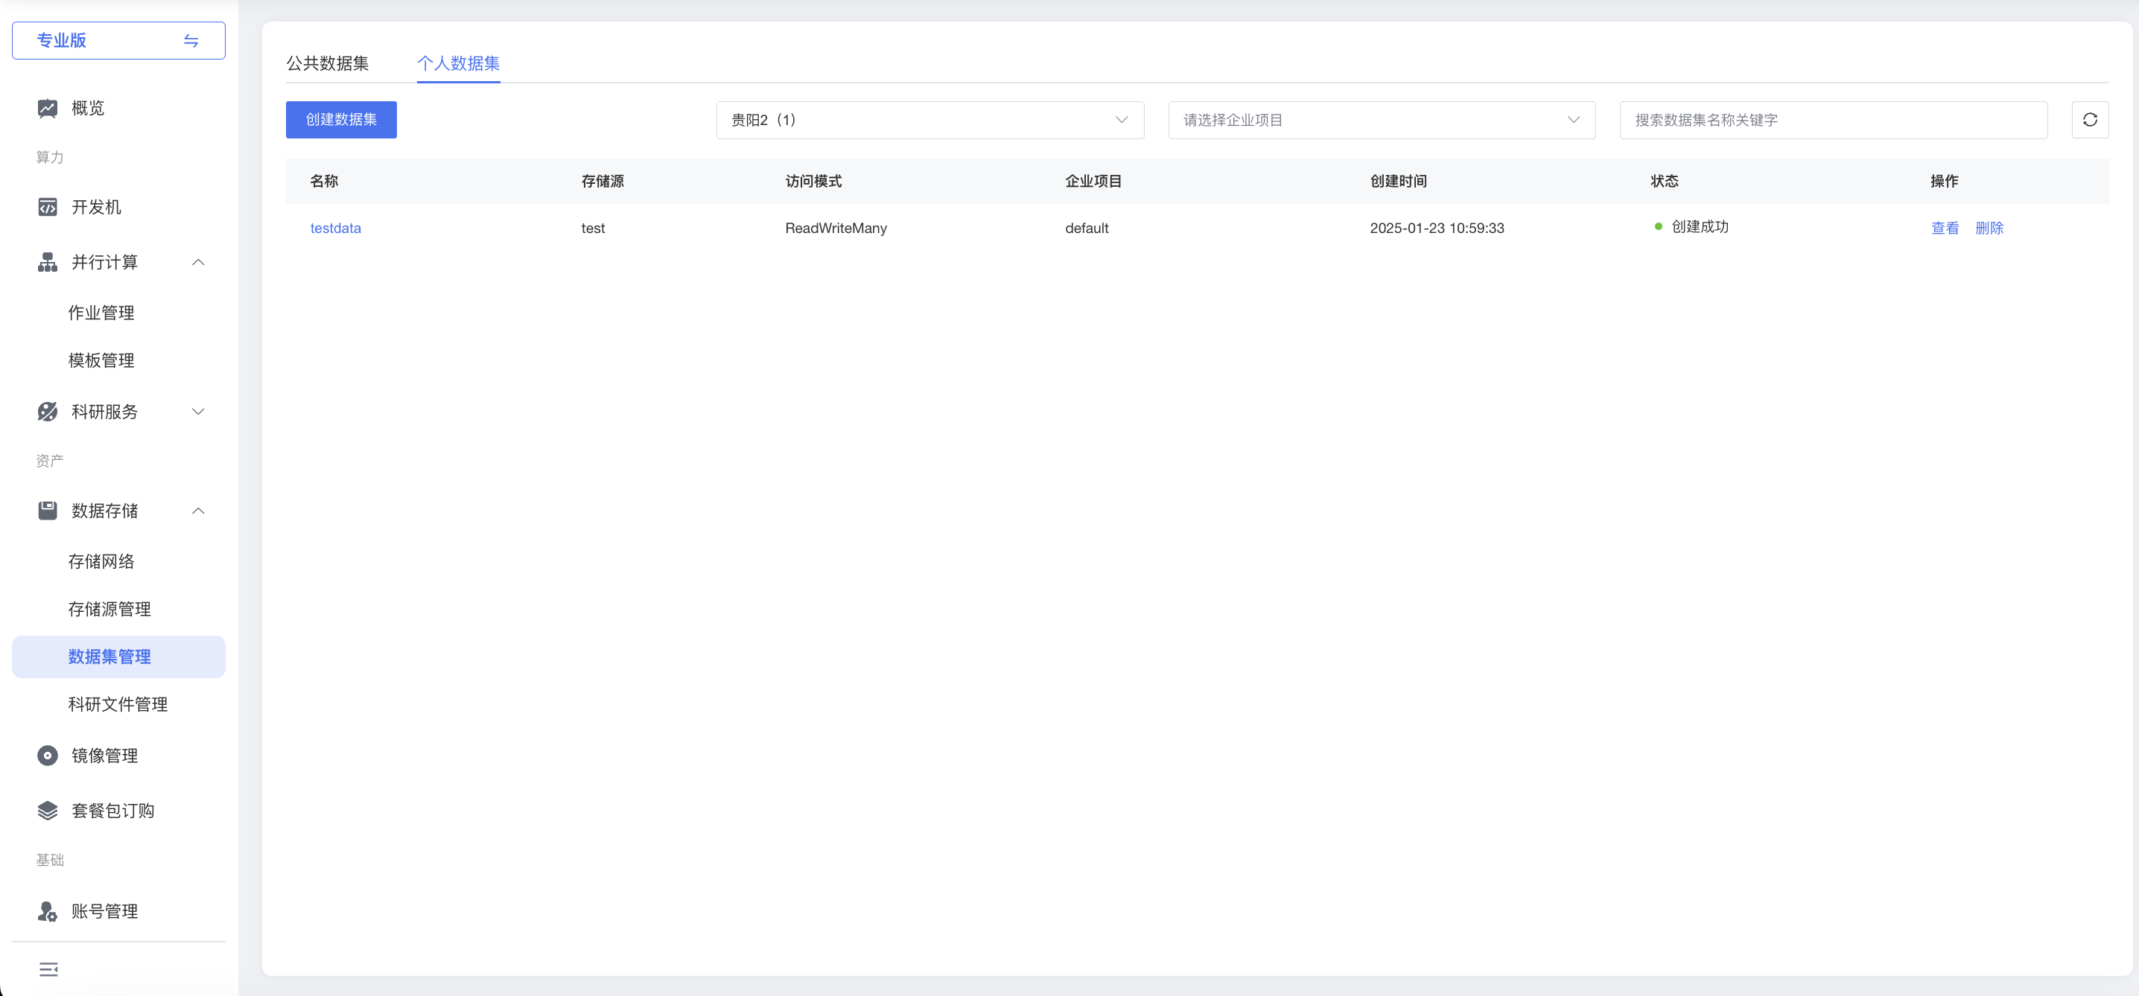
Task: Open 存储网络 page
Action: pos(101,562)
